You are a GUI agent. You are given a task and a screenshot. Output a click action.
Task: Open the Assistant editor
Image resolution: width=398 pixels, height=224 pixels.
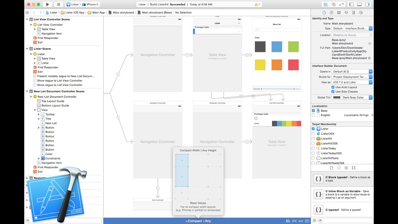point(334,4)
